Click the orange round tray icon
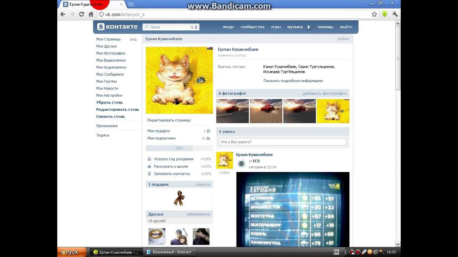458x257 pixels. 370,252
